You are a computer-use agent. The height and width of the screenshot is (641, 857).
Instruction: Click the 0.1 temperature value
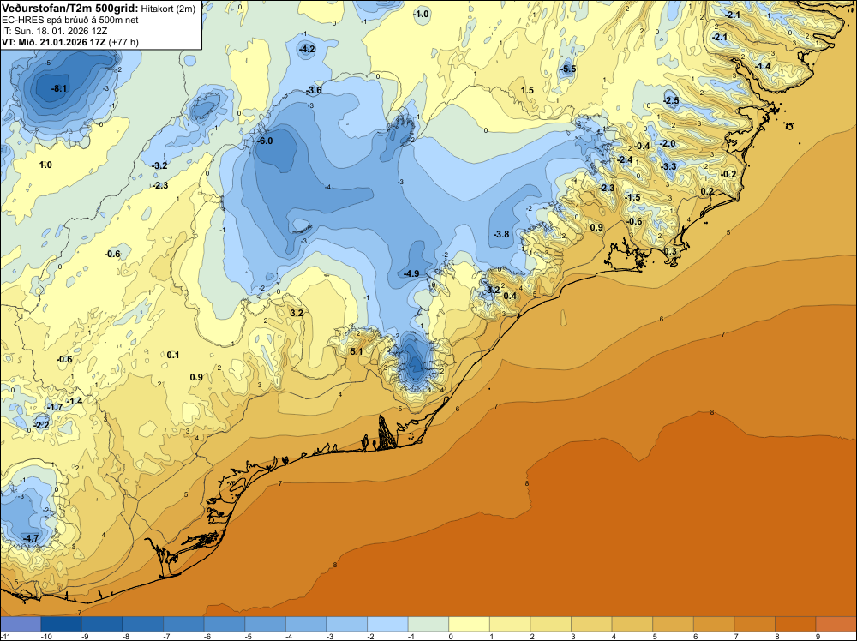pyautogui.click(x=173, y=355)
